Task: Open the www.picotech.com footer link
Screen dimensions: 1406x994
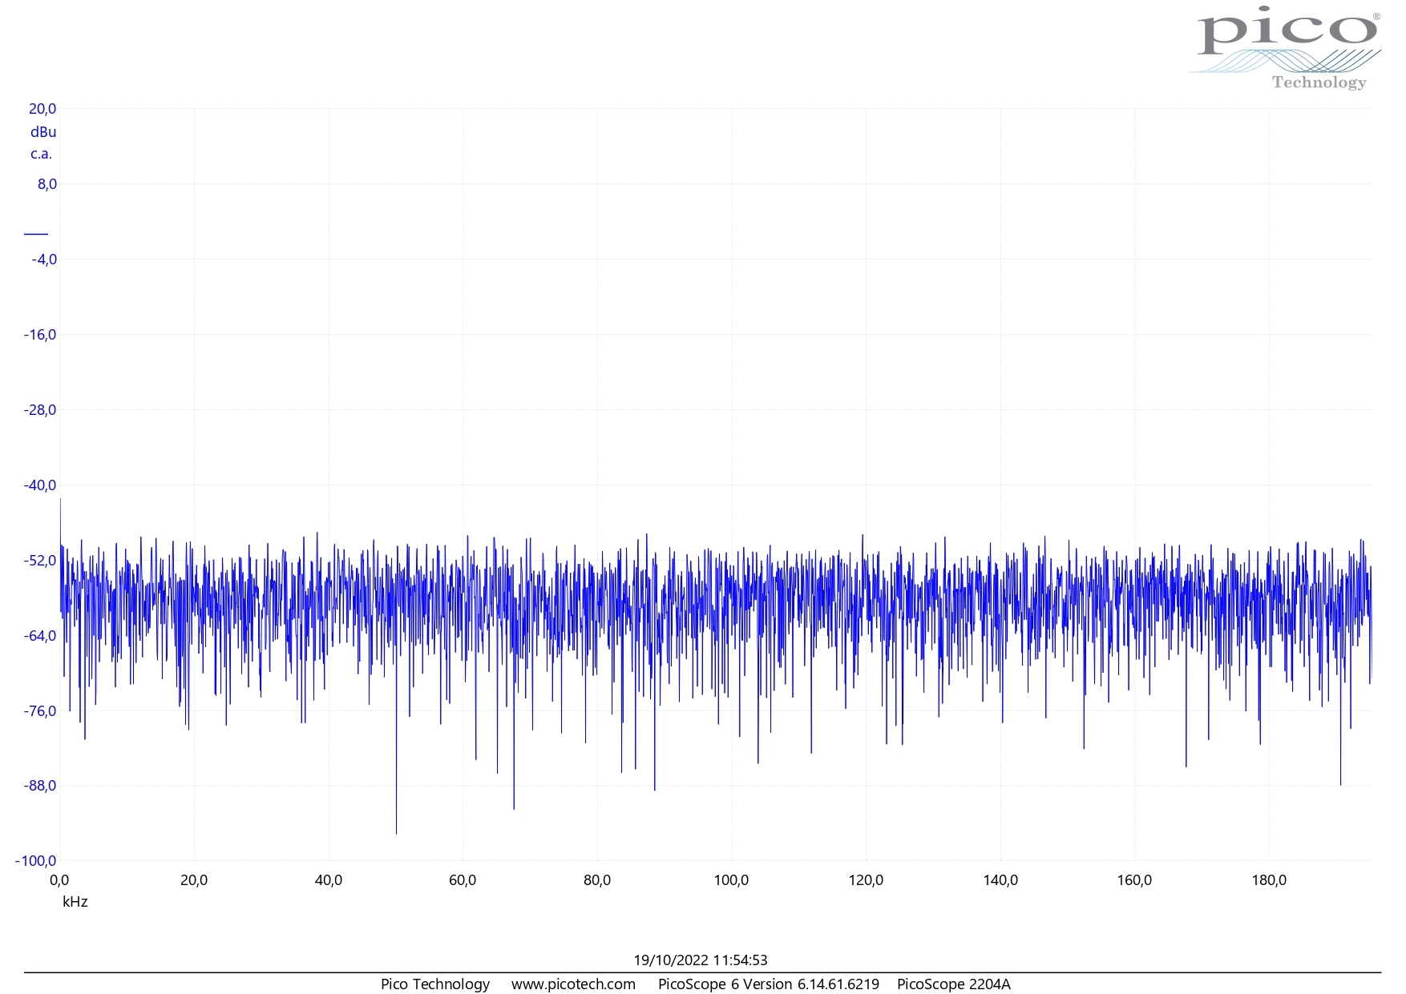Action: [x=574, y=984]
